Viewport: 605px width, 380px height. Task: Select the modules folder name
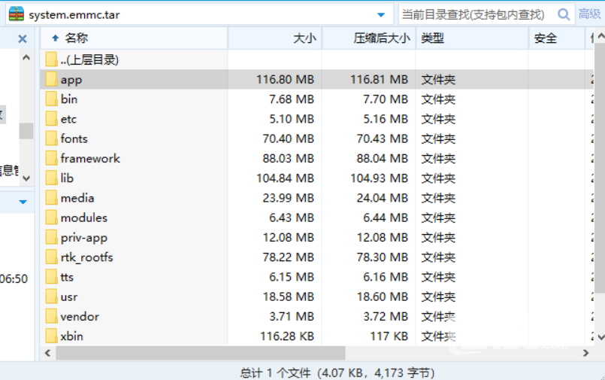84,217
